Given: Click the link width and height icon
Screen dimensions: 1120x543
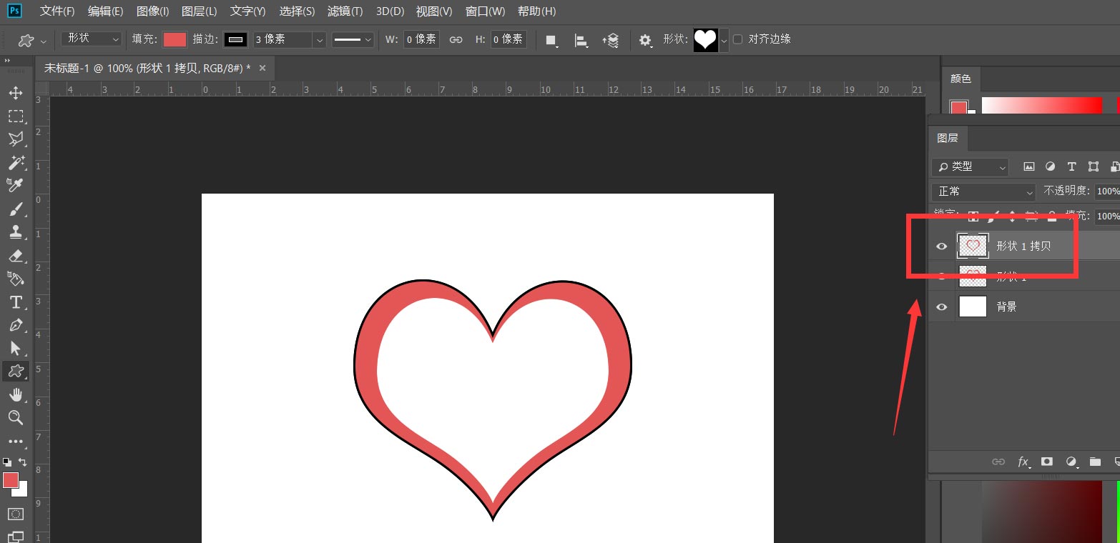Looking at the screenshot, I should coord(456,39).
